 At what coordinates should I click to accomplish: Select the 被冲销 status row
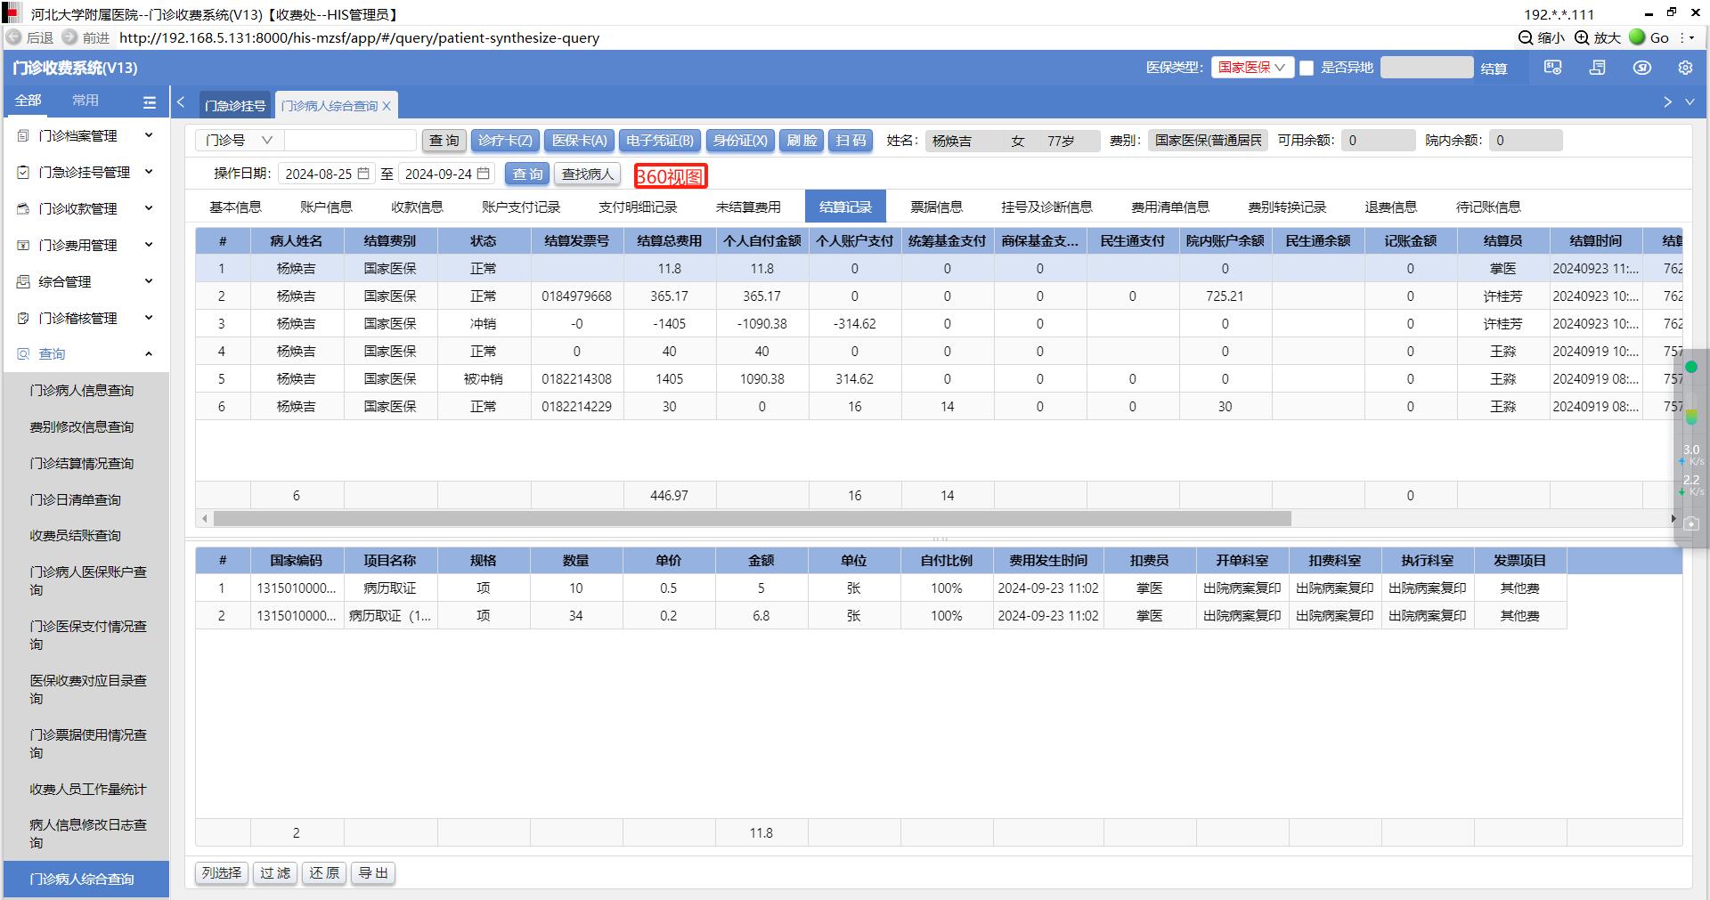point(939,379)
